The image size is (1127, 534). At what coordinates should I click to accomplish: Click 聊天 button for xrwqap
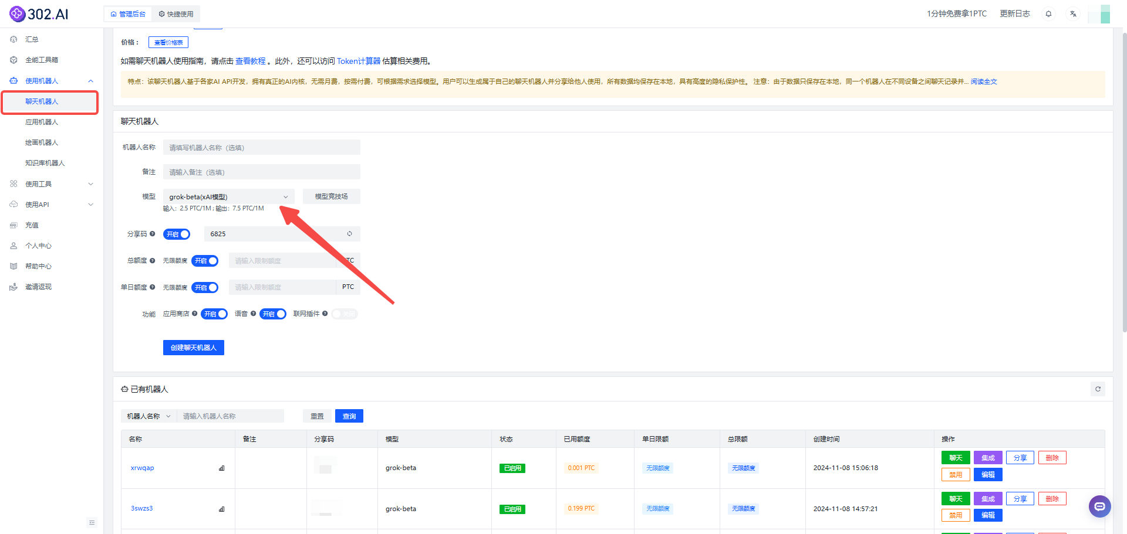(x=956, y=458)
